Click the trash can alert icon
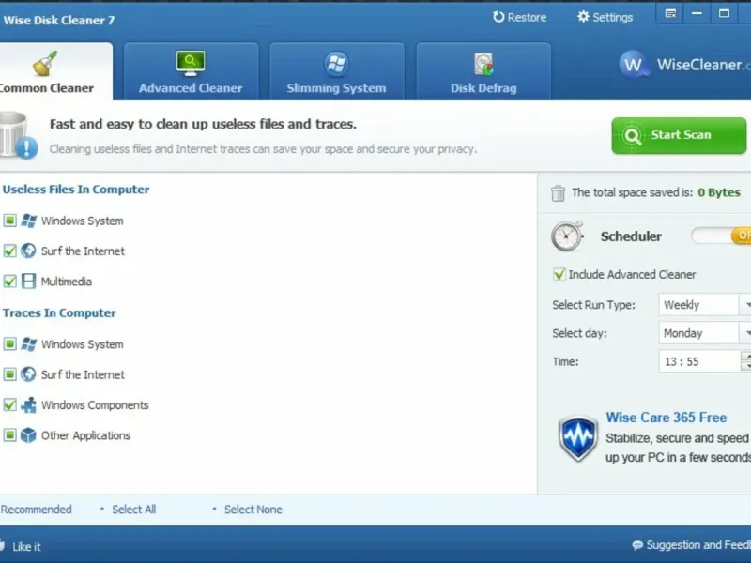Screen dimensions: 751x563 tap(18, 135)
